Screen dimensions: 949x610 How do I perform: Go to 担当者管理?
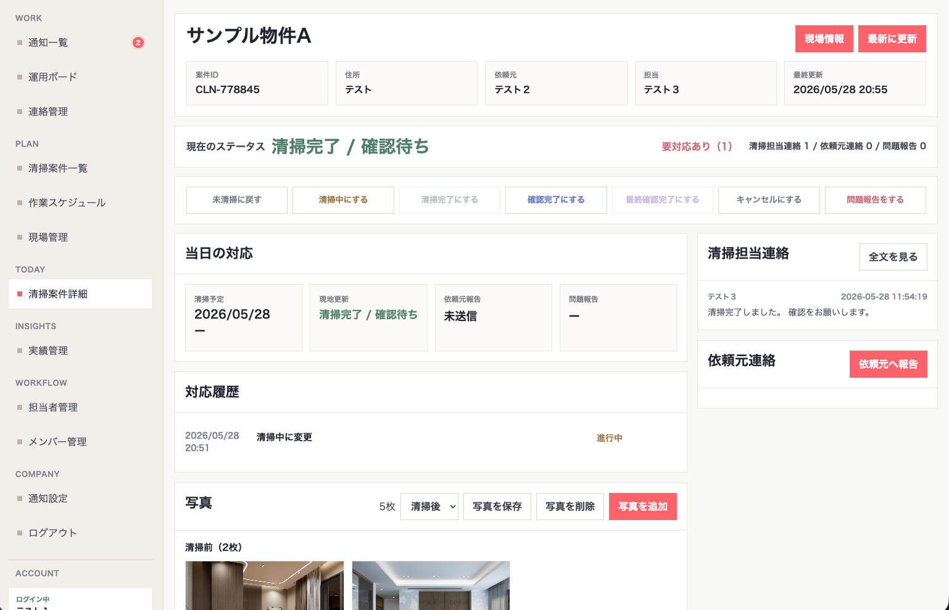click(x=80, y=407)
